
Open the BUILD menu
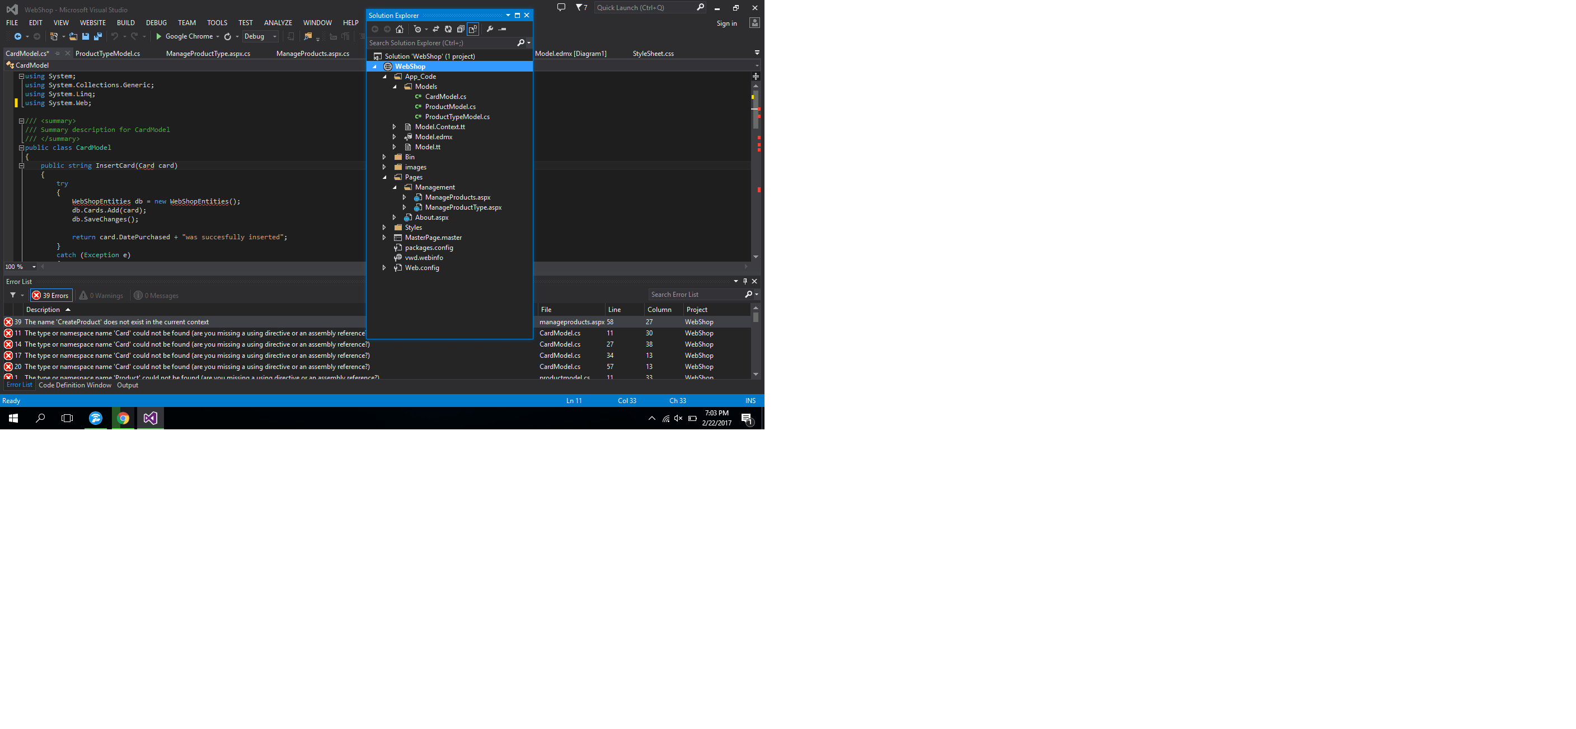125,22
